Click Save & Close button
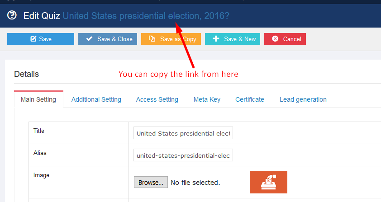 coord(108,39)
